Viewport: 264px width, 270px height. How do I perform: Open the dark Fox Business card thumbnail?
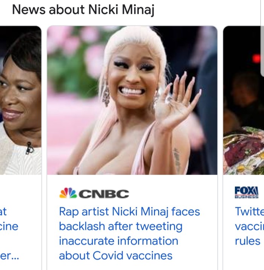coord(244,100)
